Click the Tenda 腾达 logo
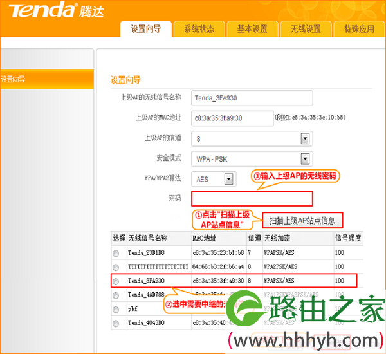The image size is (386, 354). coord(57,10)
